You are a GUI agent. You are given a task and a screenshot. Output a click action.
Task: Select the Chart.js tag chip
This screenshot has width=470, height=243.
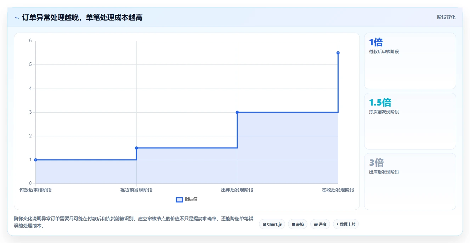tap(272, 224)
